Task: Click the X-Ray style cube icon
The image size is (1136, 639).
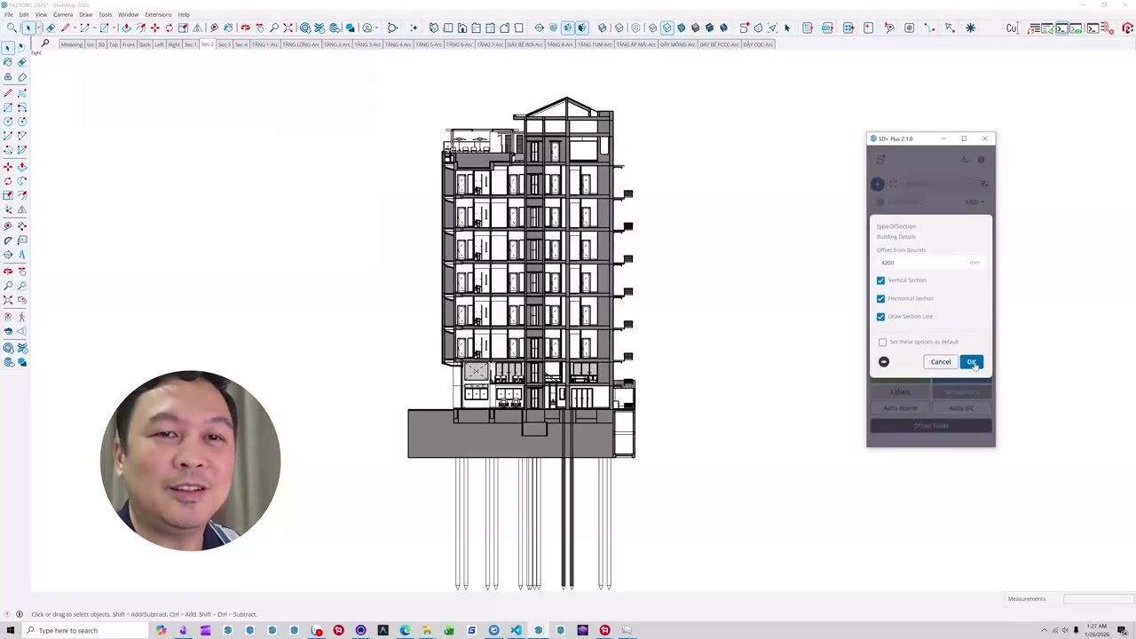Action: coord(603,28)
